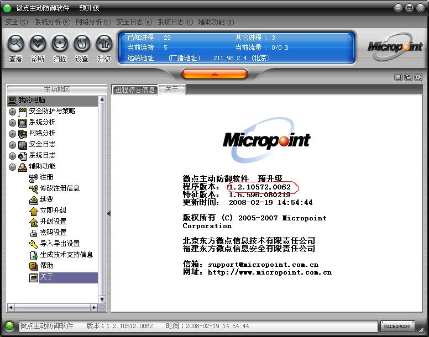This screenshot has height=337, width=429.
Task: Click the MICROPOINT button in status bar
Action: coord(397,326)
